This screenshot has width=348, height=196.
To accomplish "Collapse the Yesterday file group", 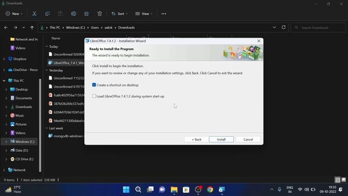I will [47, 70].
